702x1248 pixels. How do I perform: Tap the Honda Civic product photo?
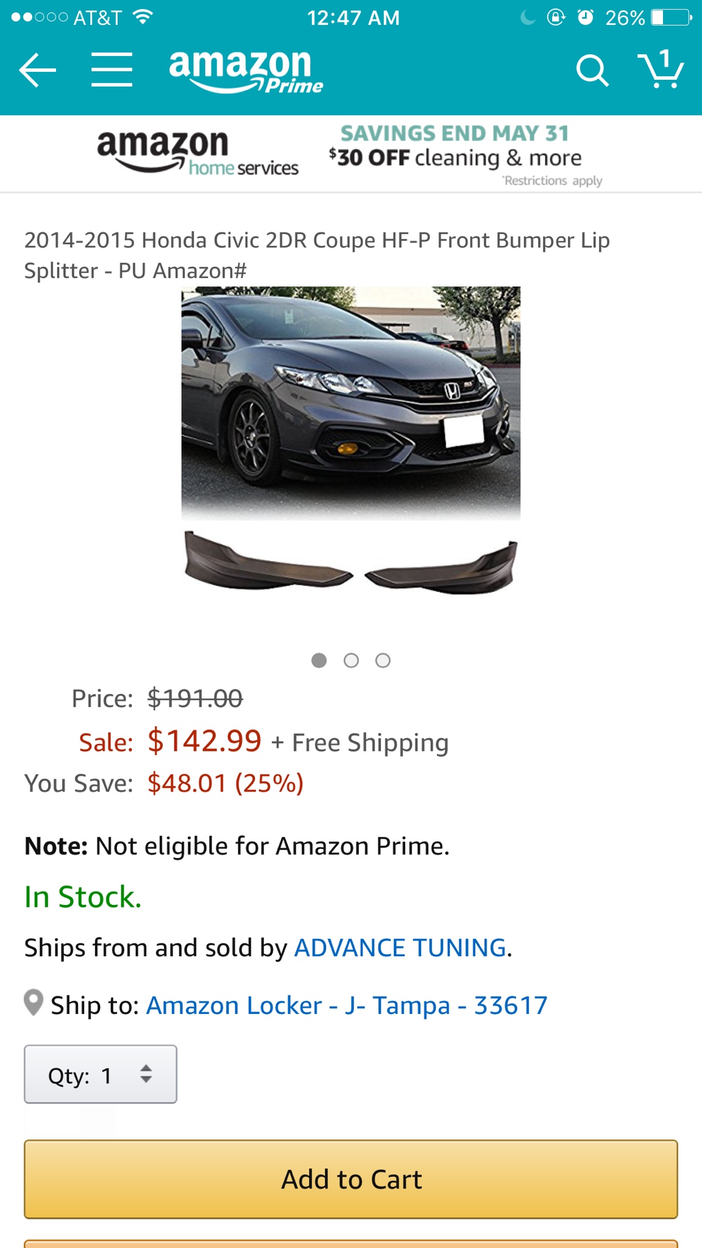coord(351,402)
